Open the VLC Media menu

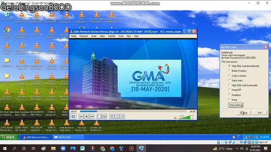coord(73,36)
